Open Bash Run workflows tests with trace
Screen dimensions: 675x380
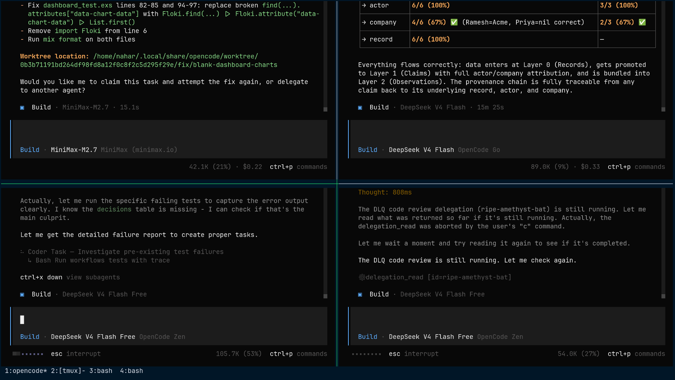click(99, 260)
